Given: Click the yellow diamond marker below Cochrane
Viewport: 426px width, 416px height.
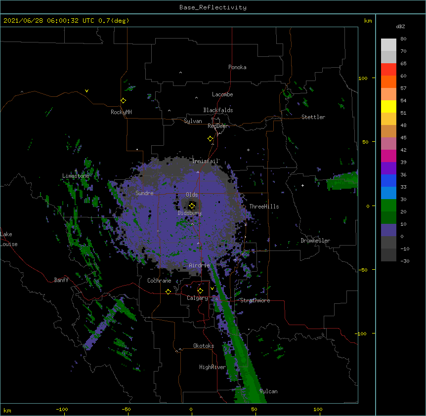Looking at the screenshot, I should (x=168, y=291).
